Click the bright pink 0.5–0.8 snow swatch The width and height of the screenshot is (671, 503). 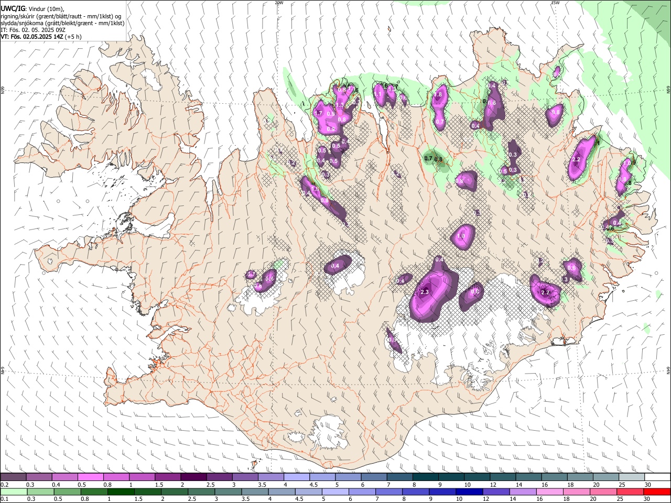[91, 477]
